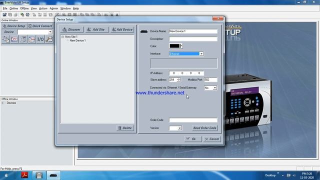Click the first main toolbar icon with pencil
This screenshot has height=180, width=320.
pos(4,14)
